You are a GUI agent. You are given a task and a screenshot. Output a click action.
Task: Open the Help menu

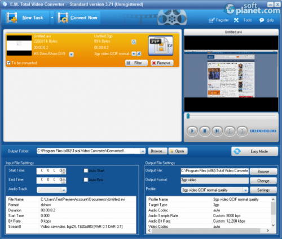click(267, 20)
